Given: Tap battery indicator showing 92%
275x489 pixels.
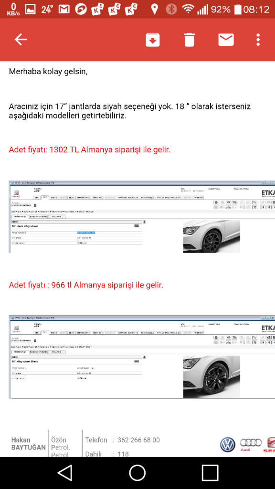Looking at the screenshot, I should click(226, 9).
